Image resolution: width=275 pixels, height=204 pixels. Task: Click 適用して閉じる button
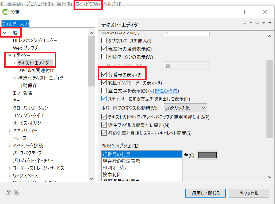(x=205, y=193)
